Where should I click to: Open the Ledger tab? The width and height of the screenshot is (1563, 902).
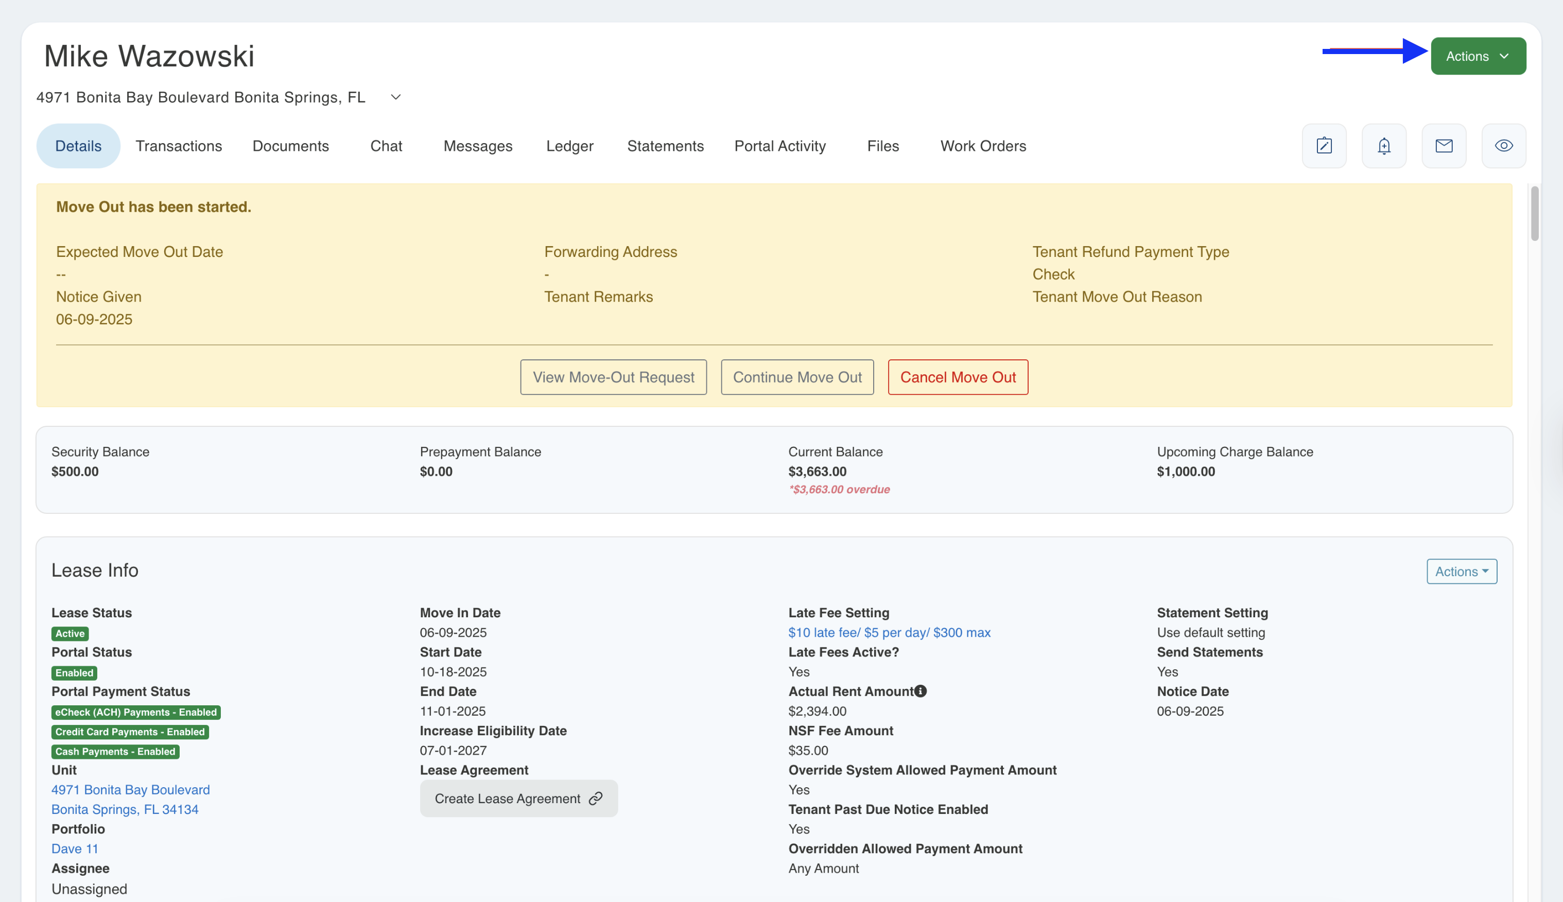569,146
